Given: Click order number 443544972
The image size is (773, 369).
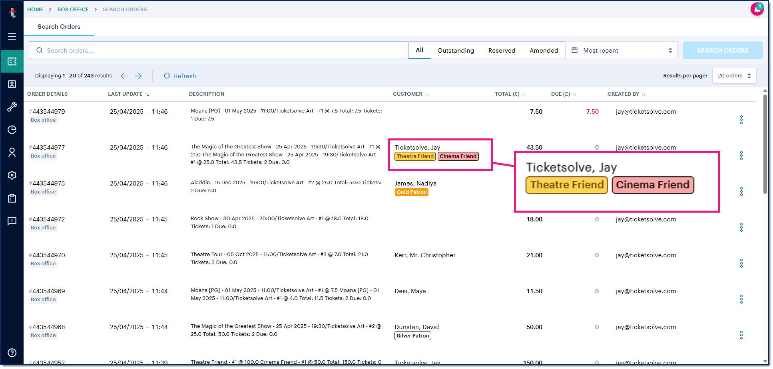Looking at the screenshot, I should [x=47, y=219].
